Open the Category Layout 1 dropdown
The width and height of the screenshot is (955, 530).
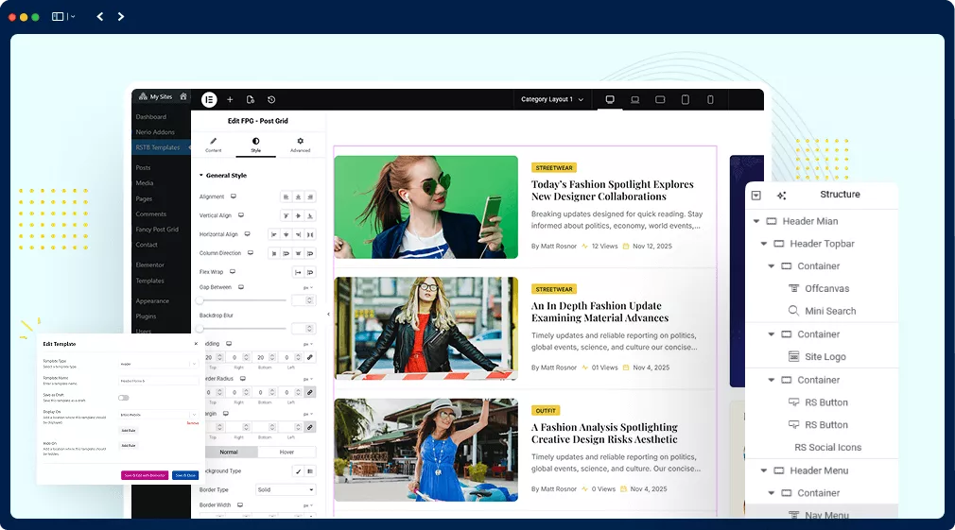point(552,99)
